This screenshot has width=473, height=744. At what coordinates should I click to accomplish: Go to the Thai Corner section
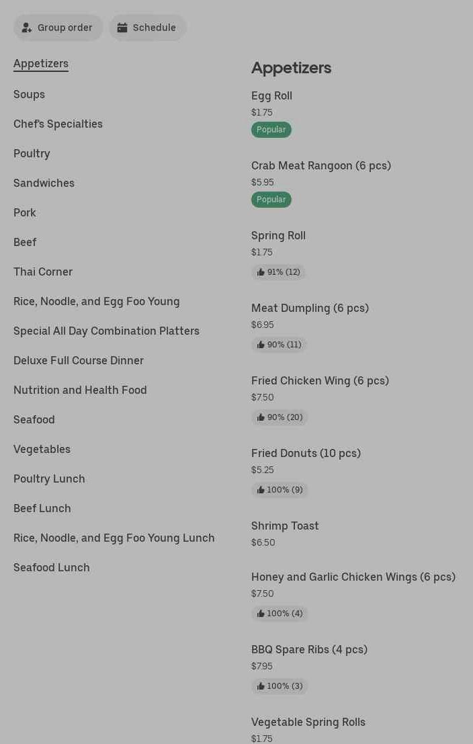[x=43, y=272]
